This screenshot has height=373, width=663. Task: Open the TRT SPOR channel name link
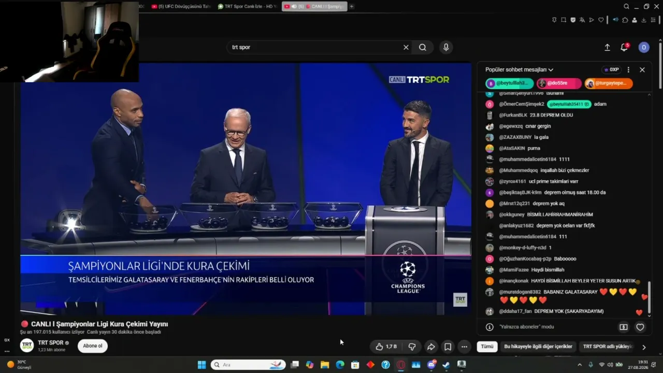[x=51, y=343]
